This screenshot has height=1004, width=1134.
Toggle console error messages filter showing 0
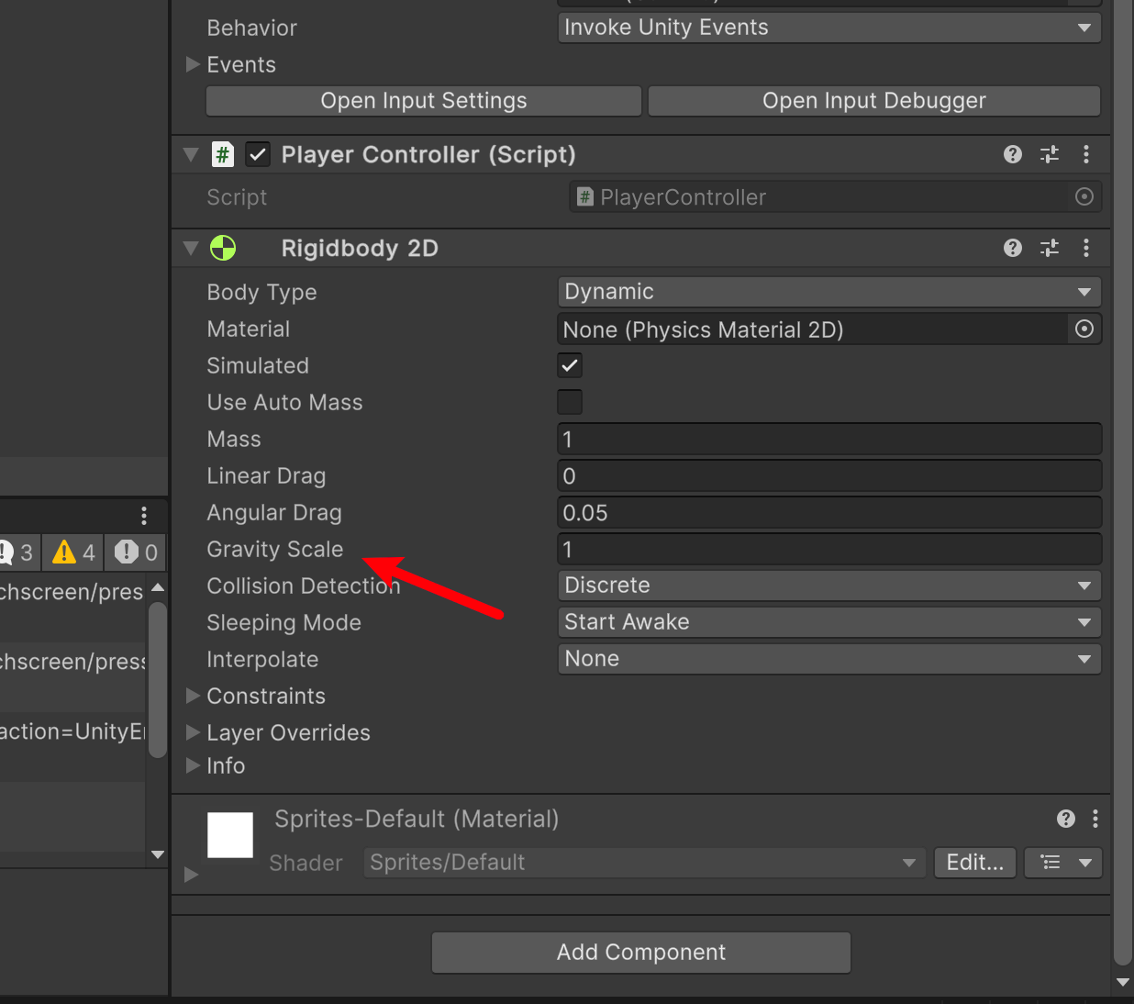coord(136,552)
